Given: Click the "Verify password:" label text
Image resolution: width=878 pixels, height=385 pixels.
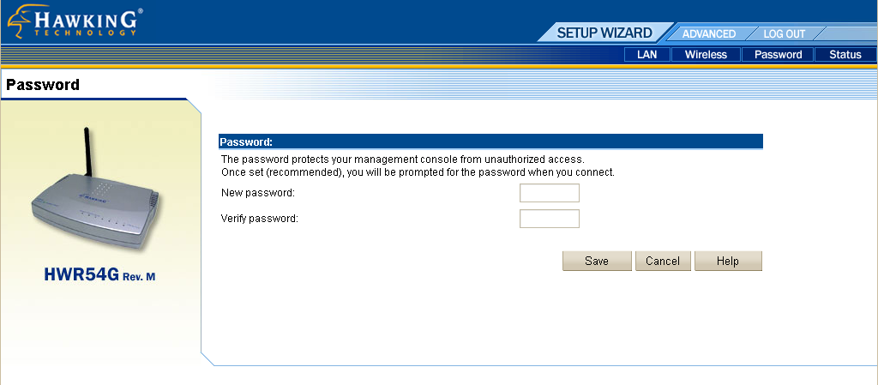Looking at the screenshot, I should coord(260,219).
